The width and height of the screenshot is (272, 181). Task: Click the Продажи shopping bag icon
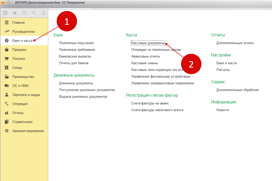tap(7, 50)
